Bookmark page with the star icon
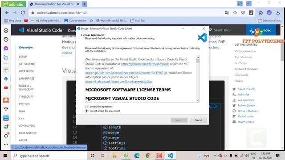This screenshot has height=160, width=285. [235, 13]
